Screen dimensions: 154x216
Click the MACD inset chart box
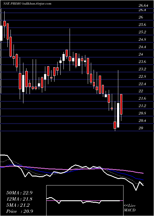point(85,201)
